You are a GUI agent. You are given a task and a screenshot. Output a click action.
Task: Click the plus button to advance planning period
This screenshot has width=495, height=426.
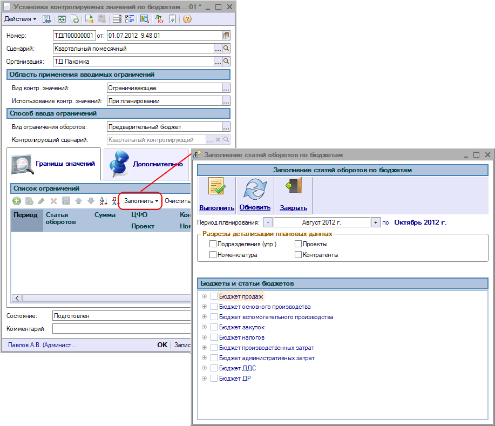point(376,222)
